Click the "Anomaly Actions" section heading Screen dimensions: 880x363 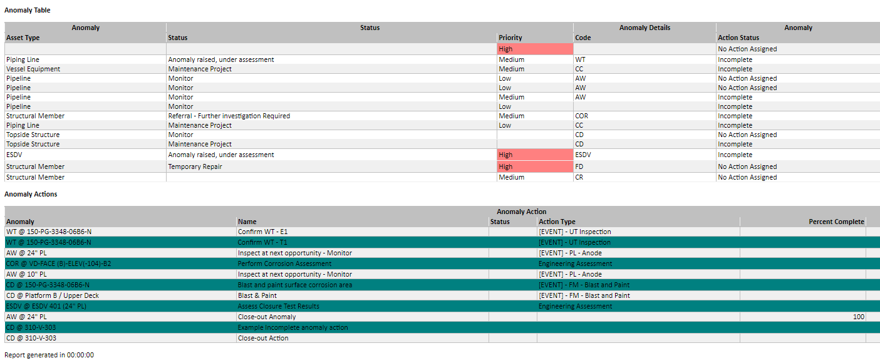click(x=29, y=195)
